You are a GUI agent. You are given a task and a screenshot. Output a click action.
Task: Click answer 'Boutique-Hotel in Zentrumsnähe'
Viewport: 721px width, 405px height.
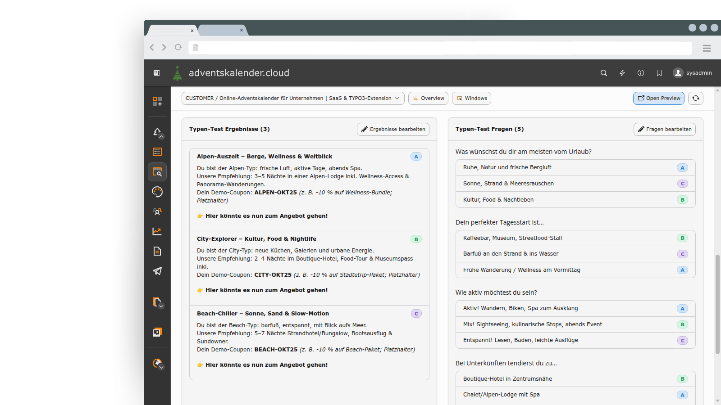575,379
